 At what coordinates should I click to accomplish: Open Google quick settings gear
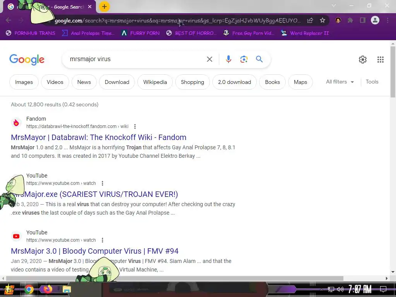[363, 59]
